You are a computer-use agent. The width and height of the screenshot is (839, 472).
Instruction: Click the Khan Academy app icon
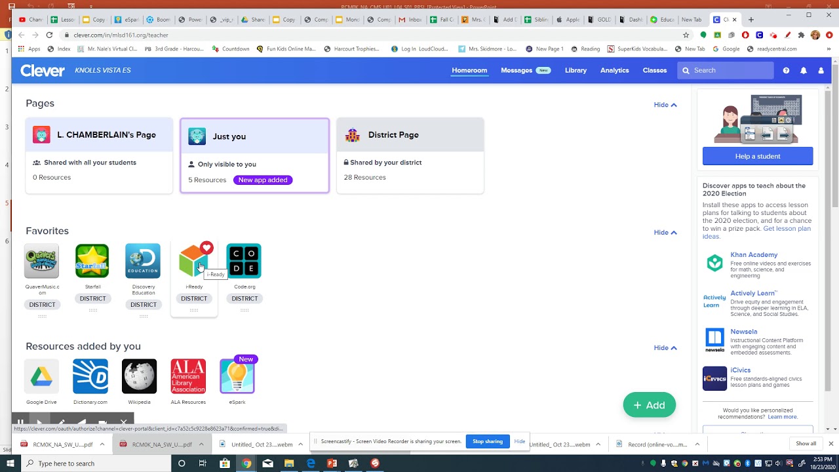[714, 263]
